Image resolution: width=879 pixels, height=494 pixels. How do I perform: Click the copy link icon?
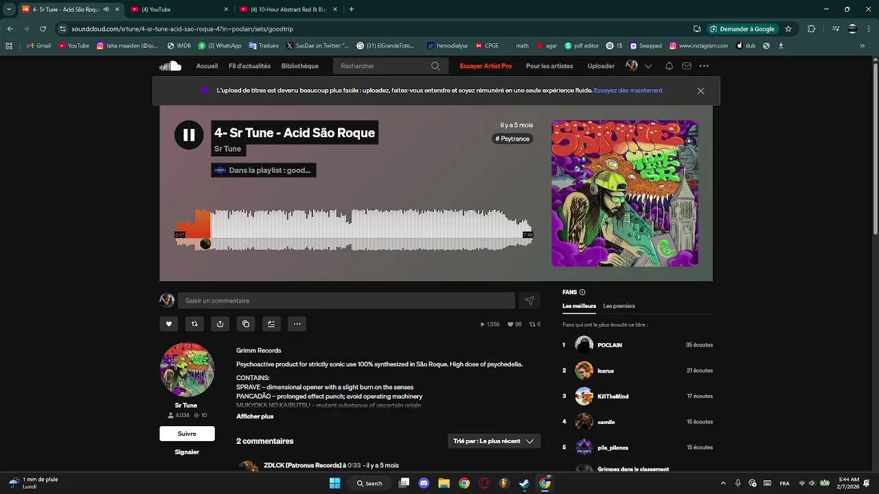[246, 324]
